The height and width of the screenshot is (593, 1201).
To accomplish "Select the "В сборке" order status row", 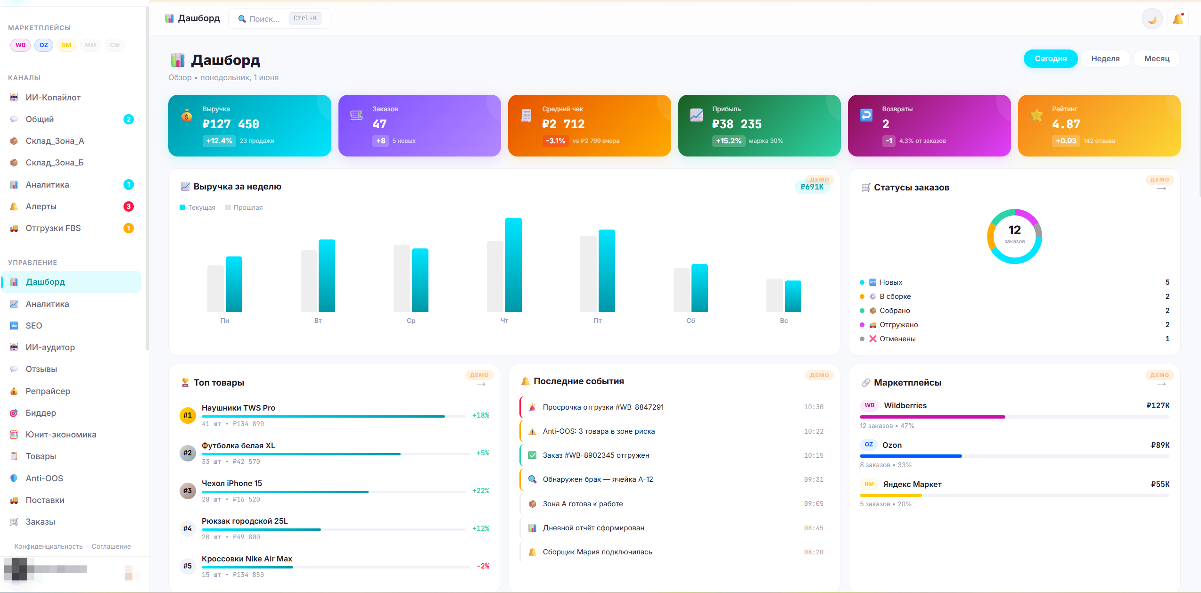I will tap(1014, 296).
